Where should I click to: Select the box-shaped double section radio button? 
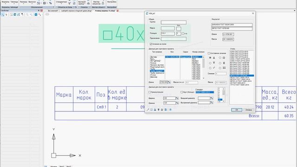pyautogui.click(x=220, y=58)
